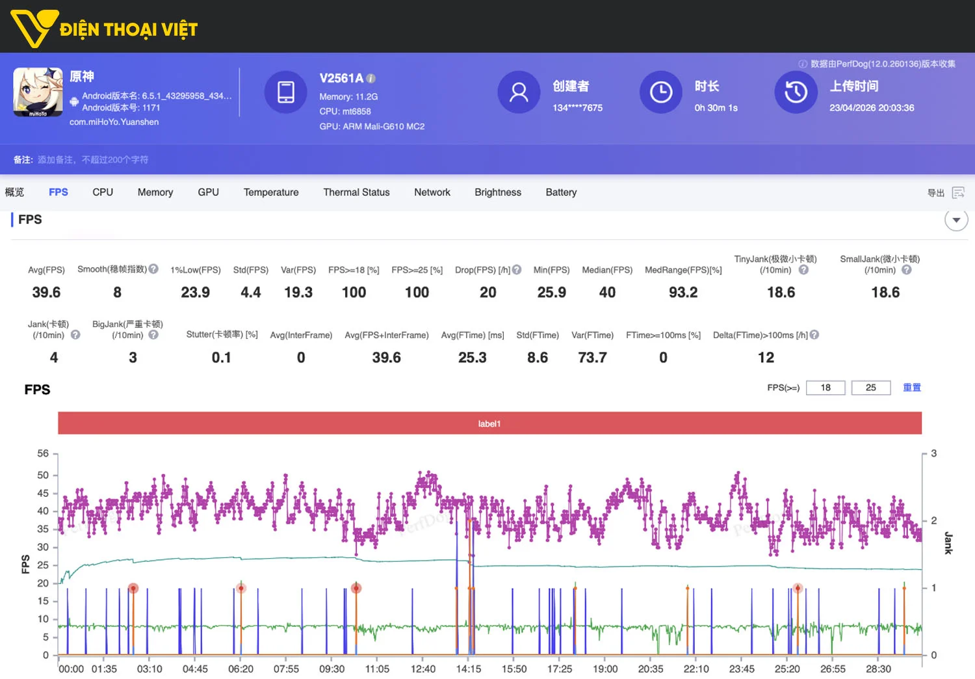The width and height of the screenshot is (975, 679).
Task: Switch to the CPU tab
Action: click(103, 193)
